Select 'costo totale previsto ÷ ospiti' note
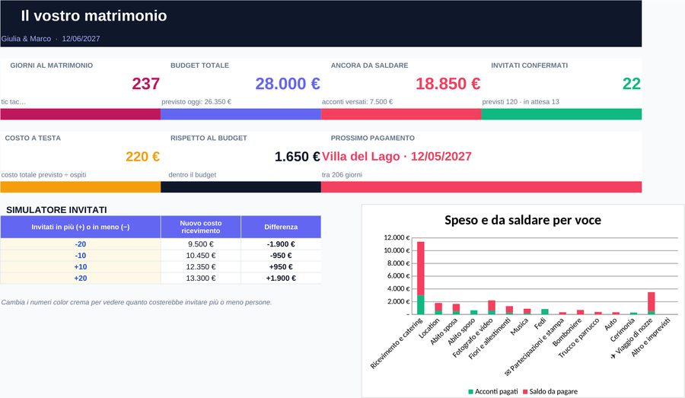Screen dimensions: 685x398 coord(43,174)
